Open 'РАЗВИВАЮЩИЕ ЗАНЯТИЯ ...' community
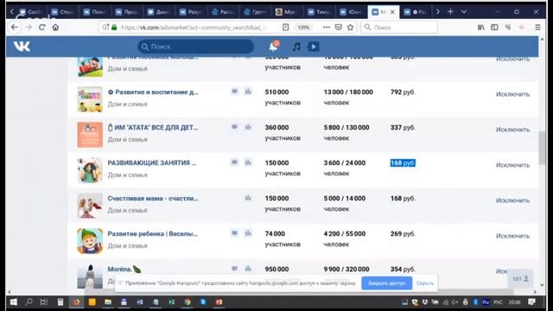The image size is (553, 311). click(x=152, y=163)
